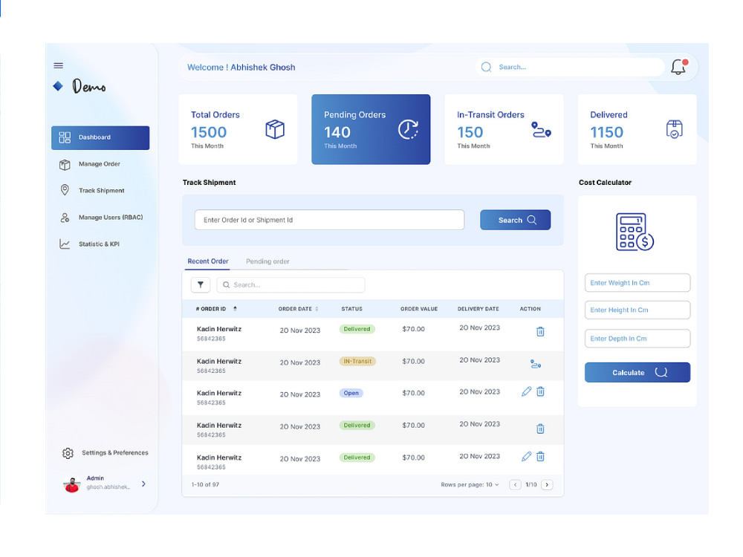
Task: Click the Settings gear icon
Action: point(68,453)
